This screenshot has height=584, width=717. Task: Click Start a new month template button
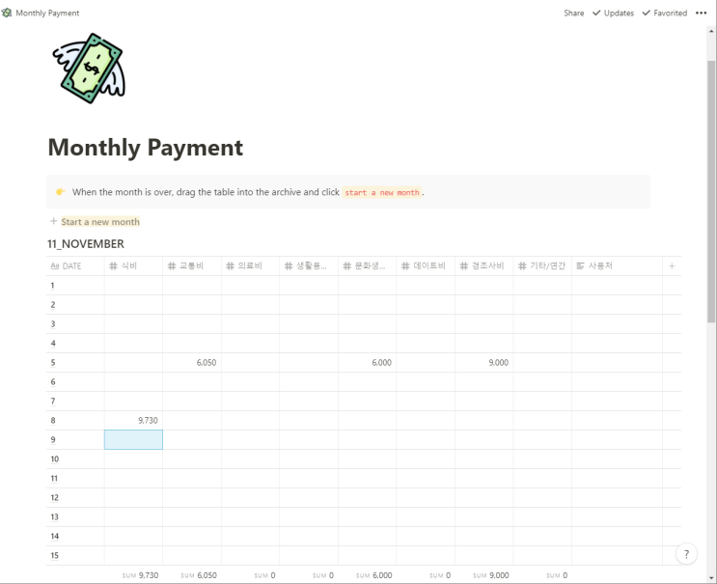coord(100,221)
